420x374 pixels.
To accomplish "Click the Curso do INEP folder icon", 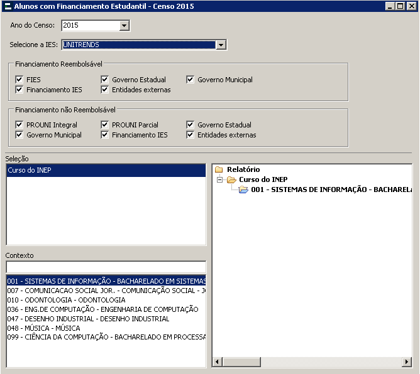I will click(x=231, y=179).
